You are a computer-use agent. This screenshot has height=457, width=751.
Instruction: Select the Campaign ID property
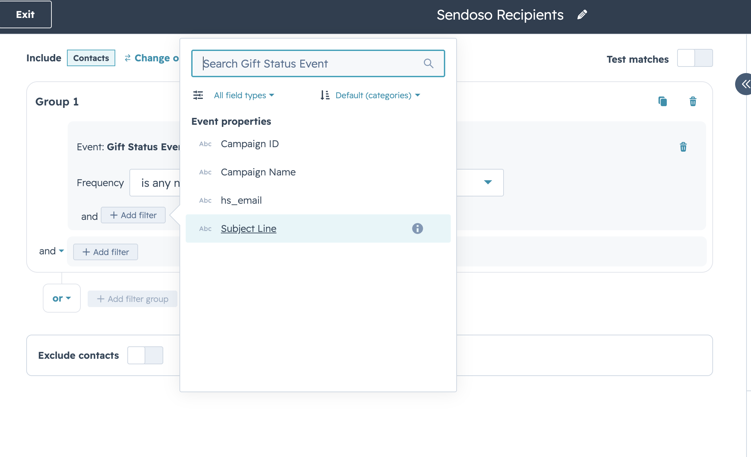click(318, 144)
